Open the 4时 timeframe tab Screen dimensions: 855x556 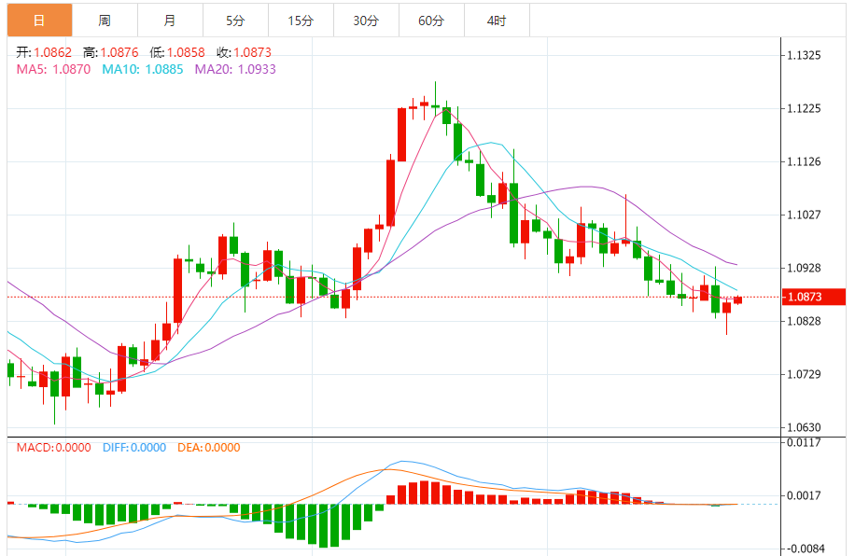(498, 21)
